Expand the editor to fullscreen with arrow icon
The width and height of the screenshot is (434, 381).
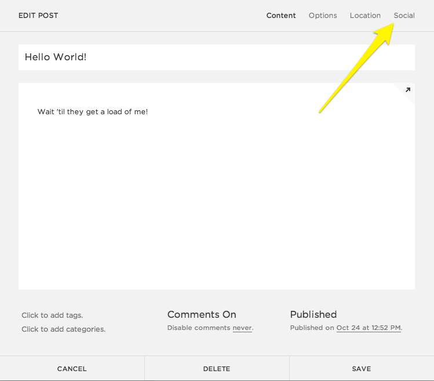pyautogui.click(x=408, y=90)
